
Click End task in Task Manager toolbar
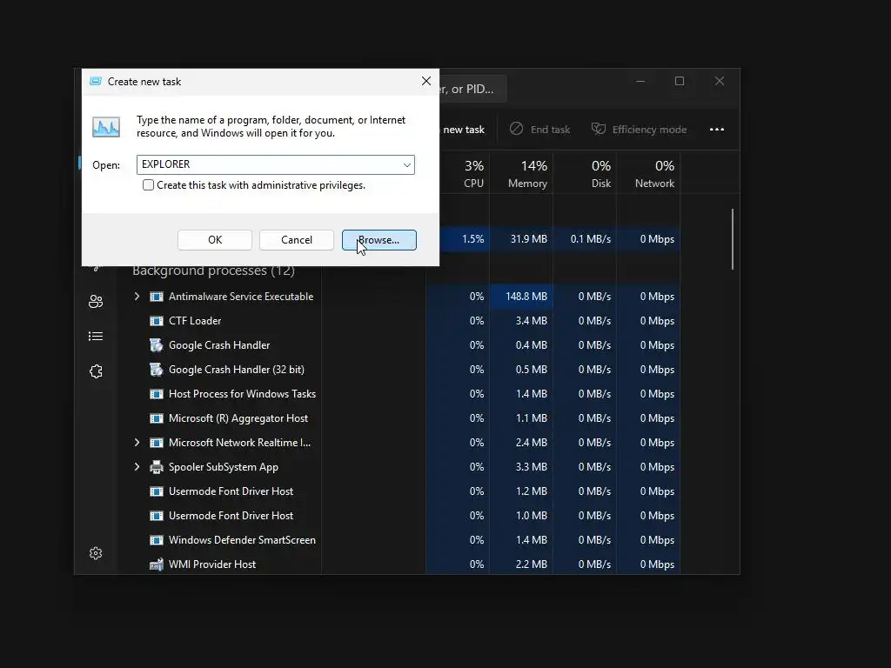pos(539,130)
